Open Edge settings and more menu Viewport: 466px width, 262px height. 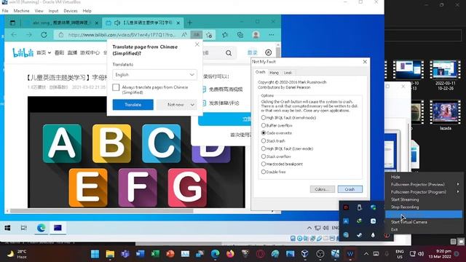[272, 35]
